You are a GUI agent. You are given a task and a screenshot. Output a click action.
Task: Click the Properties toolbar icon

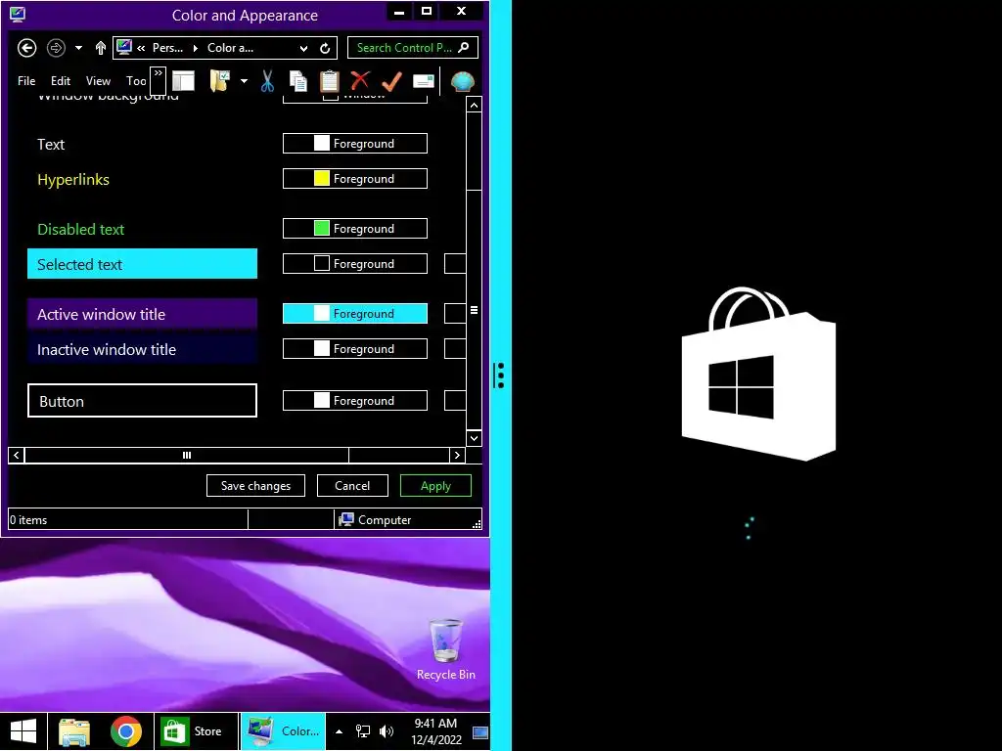[423, 81]
